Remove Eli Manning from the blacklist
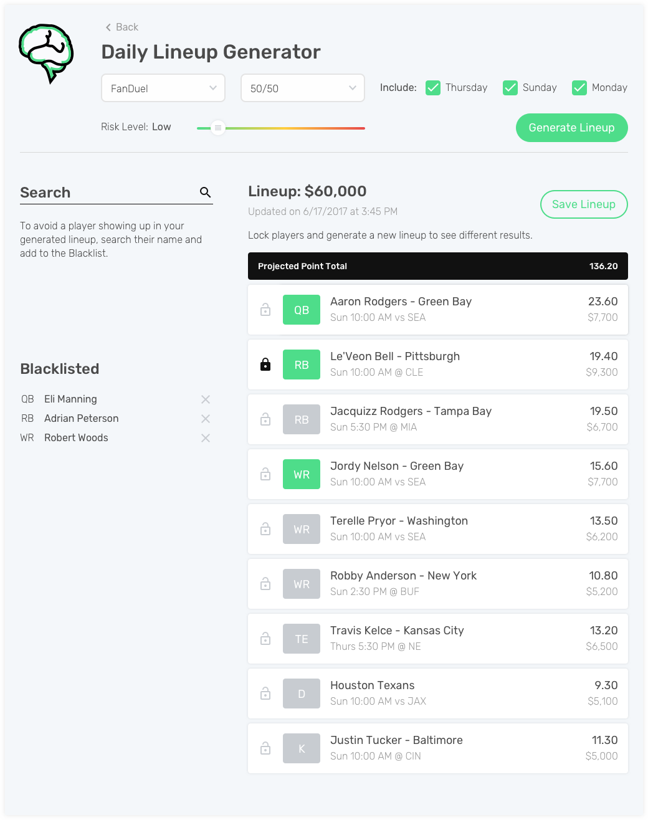Image resolution: width=648 pixels, height=820 pixels. (206, 399)
